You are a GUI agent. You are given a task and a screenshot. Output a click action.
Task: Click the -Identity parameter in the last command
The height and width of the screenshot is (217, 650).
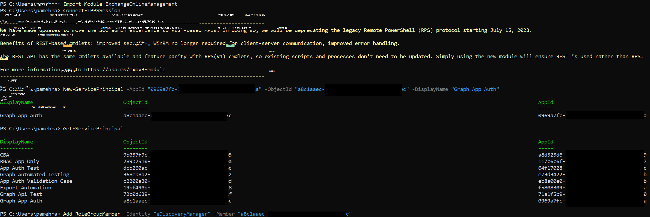137,214
